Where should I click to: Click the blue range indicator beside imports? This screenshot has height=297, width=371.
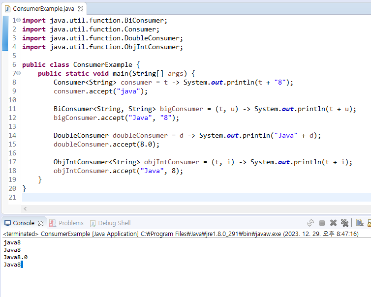pyautogui.click(x=5, y=33)
